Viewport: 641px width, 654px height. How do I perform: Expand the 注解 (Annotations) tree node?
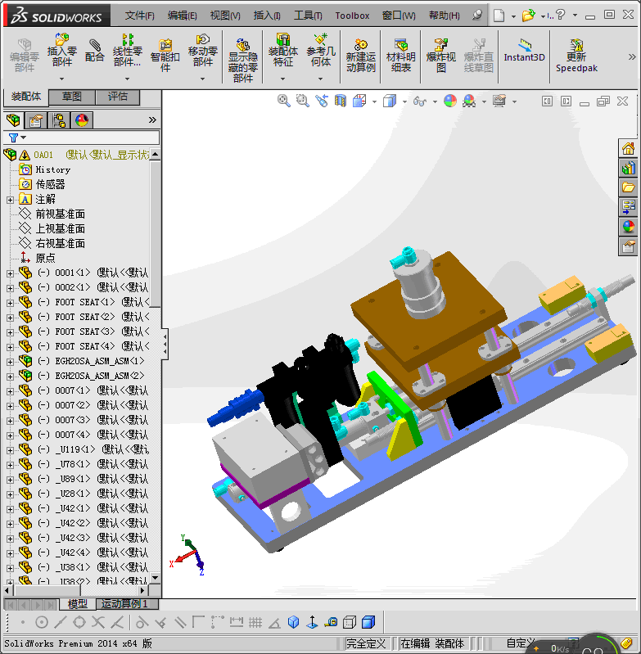[x=10, y=200]
